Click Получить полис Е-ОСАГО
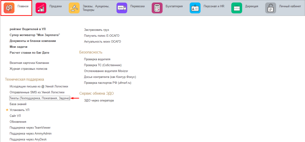The height and width of the screenshot is (142, 305). point(102,35)
